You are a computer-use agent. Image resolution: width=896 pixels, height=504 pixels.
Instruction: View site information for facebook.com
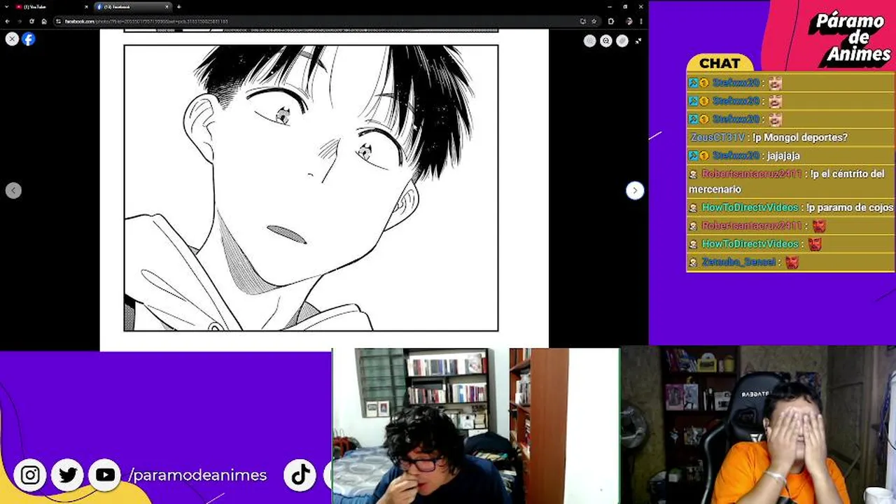point(59,21)
